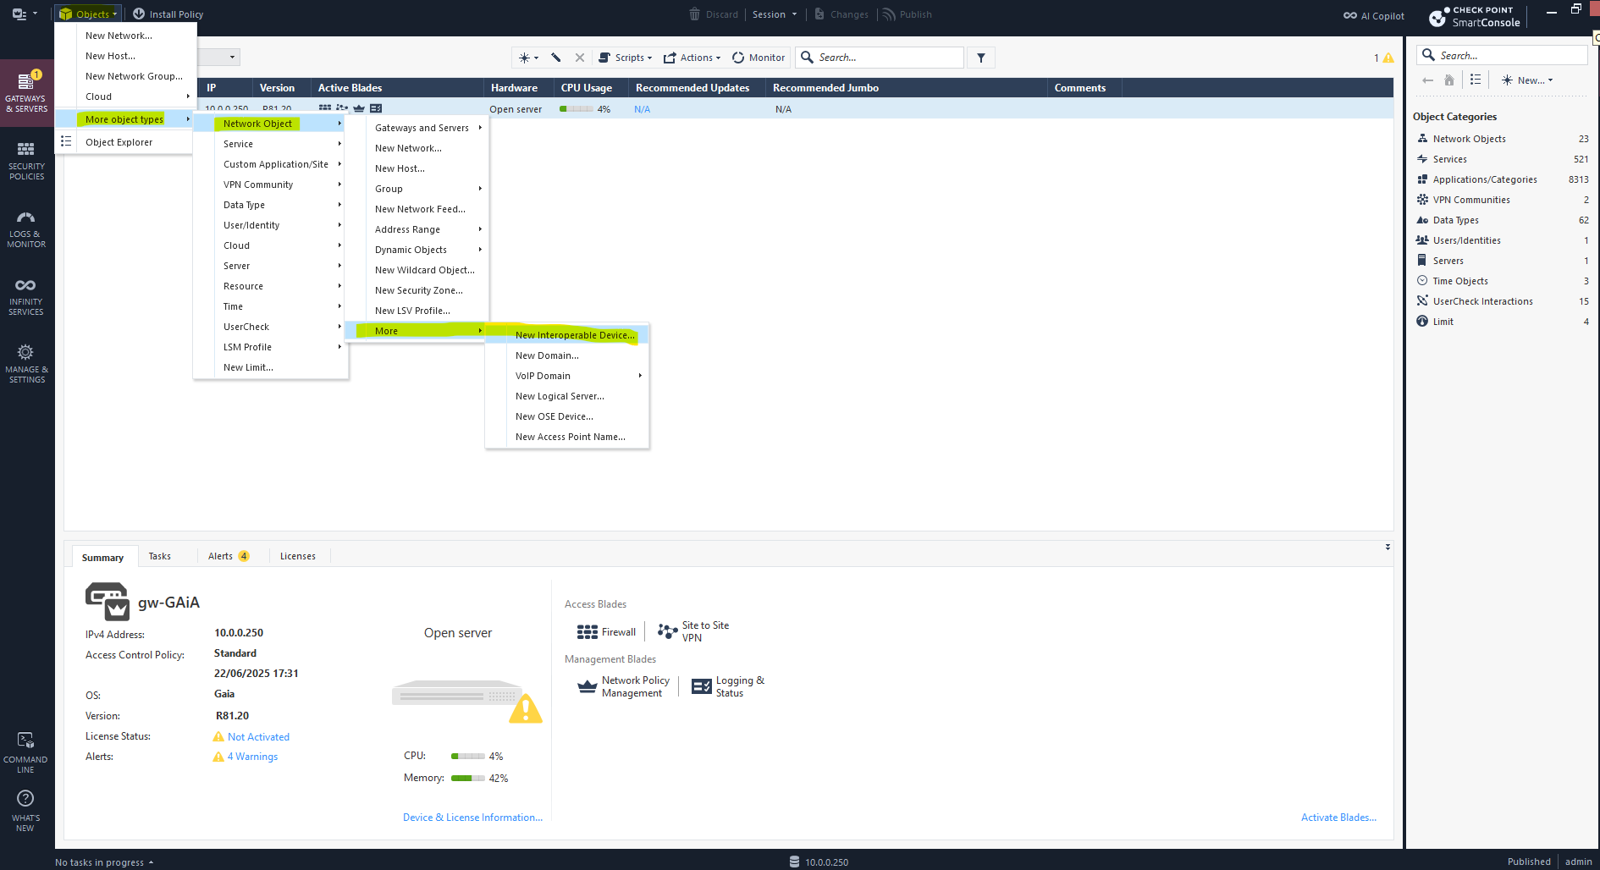Click the filter funnel icon
The width and height of the screenshot is (1600, 870).
pyautogui.click(x=981, y=58)
